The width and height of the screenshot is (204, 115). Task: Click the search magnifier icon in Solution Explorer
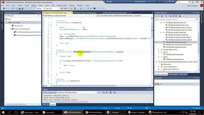coord(197,19)
